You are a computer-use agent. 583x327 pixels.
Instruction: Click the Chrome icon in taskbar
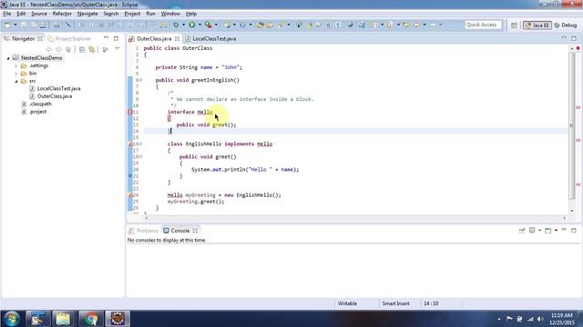click(x=90, y=319)
